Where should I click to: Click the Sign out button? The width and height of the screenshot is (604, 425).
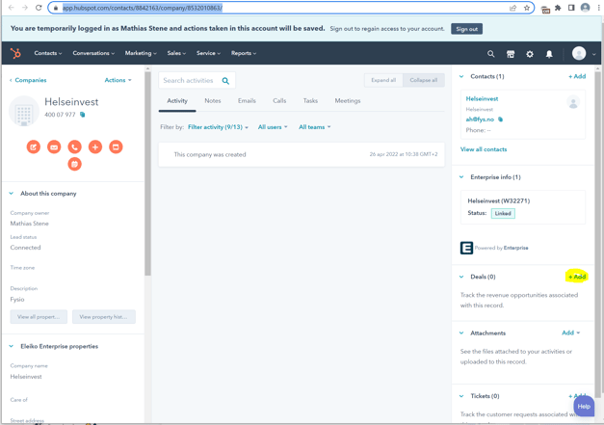(467, 29)
